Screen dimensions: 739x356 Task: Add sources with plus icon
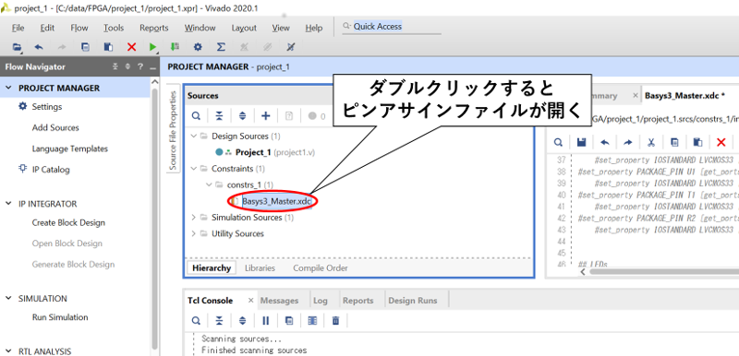[266, 115]
